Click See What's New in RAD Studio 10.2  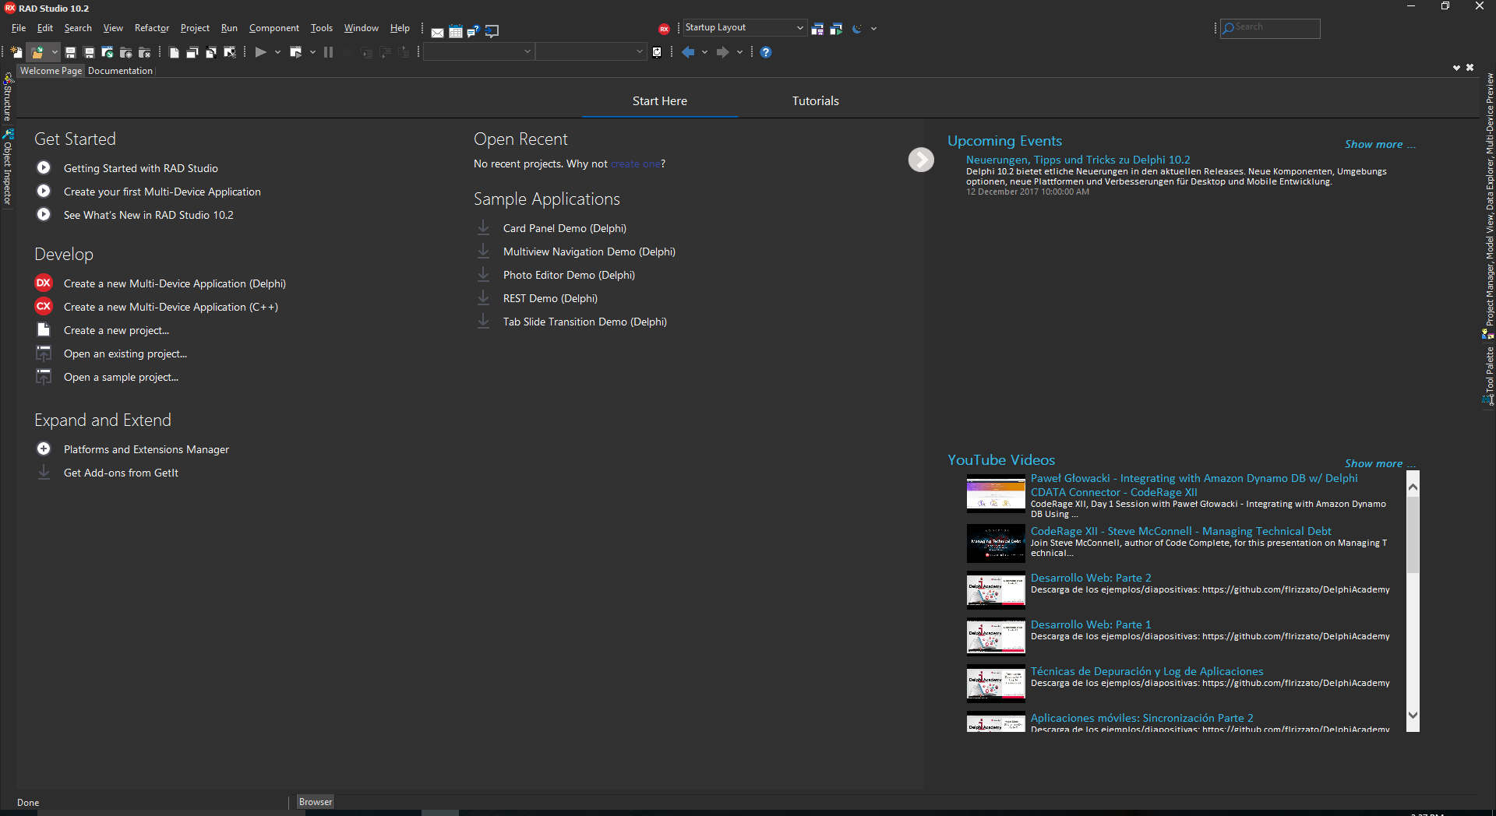(149, 215)
